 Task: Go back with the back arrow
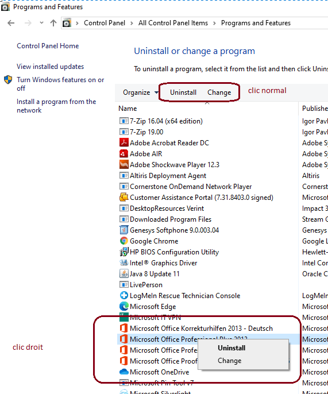11,23
